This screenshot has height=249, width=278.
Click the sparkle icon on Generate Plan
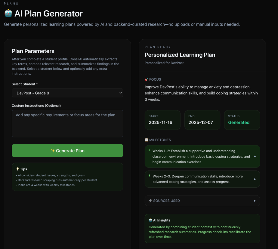pos(53,151)
